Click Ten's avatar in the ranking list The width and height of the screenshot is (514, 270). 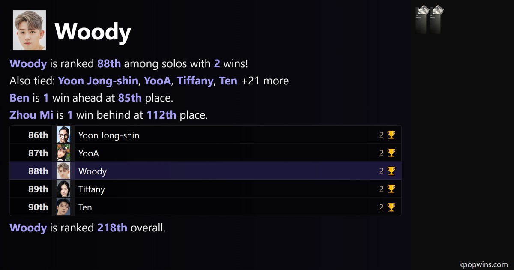(x=63, y=207)
